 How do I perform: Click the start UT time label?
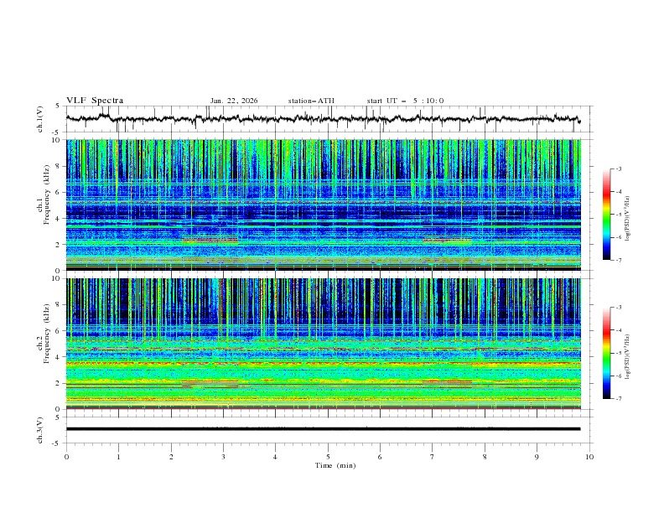405,101
